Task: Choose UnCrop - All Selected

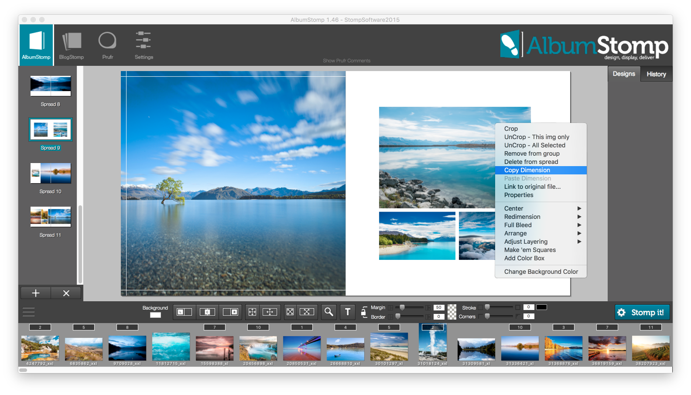Action: 541,145
